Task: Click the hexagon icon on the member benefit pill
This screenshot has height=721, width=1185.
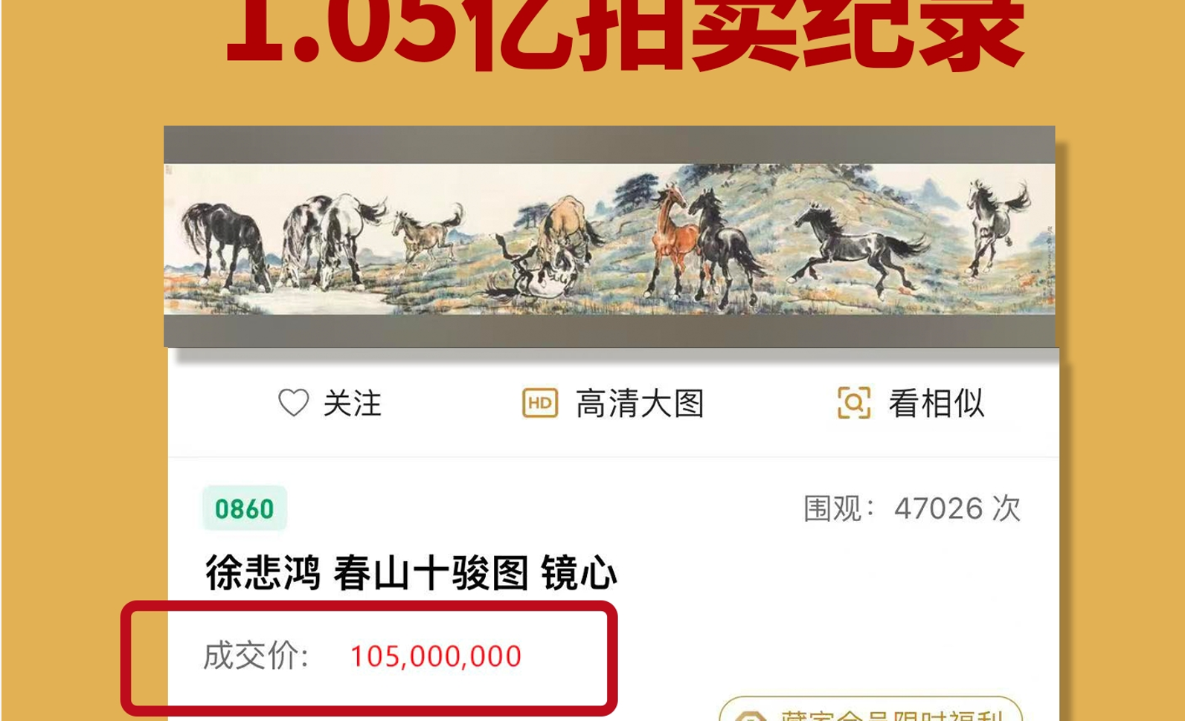Action: (x=750, y=717)
